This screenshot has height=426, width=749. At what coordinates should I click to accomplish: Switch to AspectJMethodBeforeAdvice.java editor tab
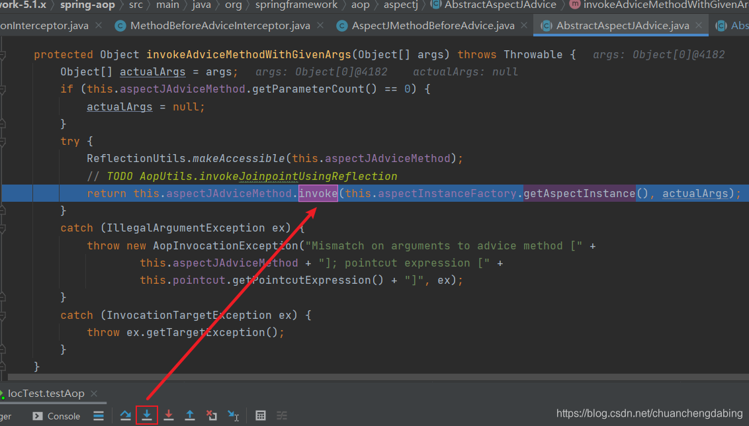433,26
